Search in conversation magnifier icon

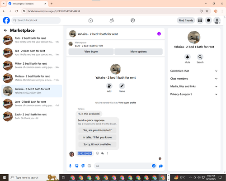point(200,57)
